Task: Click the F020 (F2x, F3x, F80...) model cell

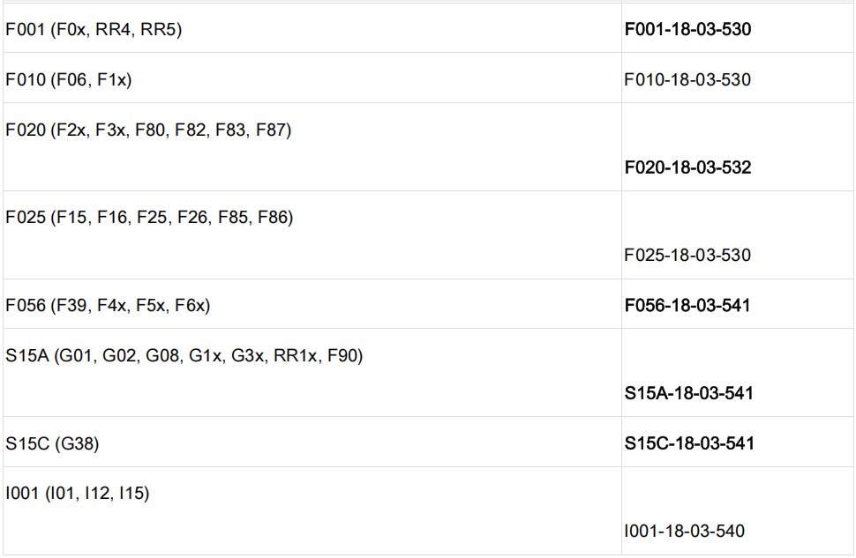Action: tap(148, 130)
